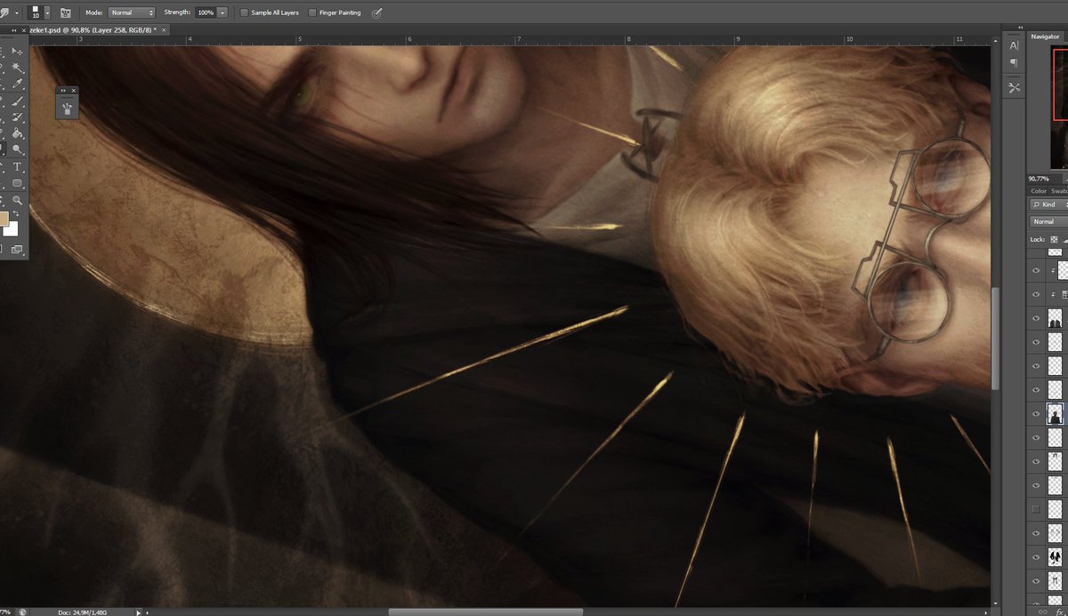Select the Rounded Rectangle shape tool
Image resolution: width=1068 pixels, height=616 pixels.
coord(17,183)
